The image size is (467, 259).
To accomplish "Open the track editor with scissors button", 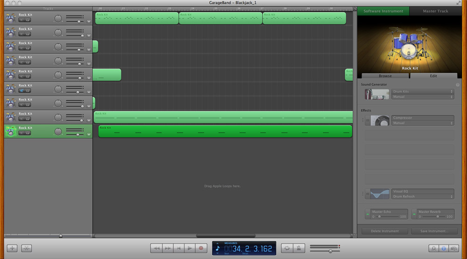I will point(27,248).
